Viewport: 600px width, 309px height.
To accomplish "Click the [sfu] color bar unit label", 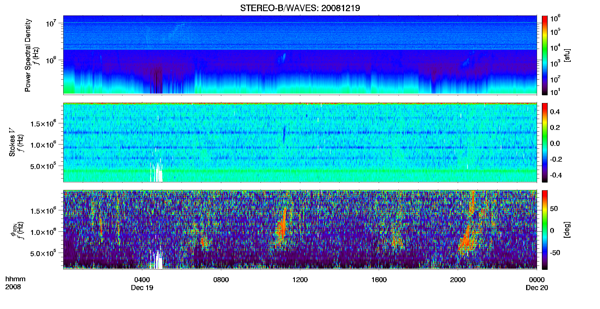I will (567, 55).
